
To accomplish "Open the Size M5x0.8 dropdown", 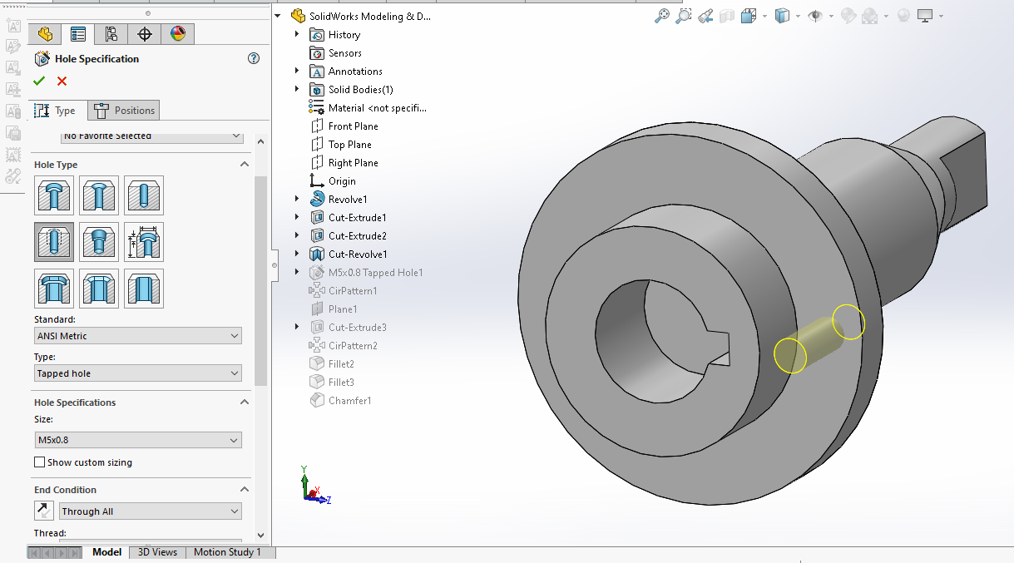I will click(x=138, y=440).
